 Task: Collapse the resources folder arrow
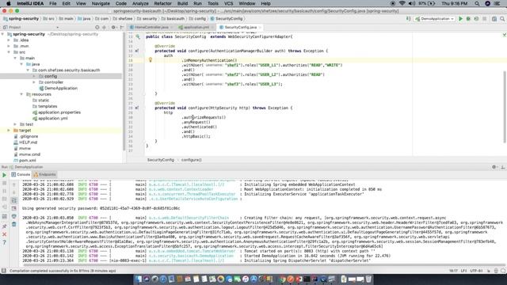pos(21,94)
